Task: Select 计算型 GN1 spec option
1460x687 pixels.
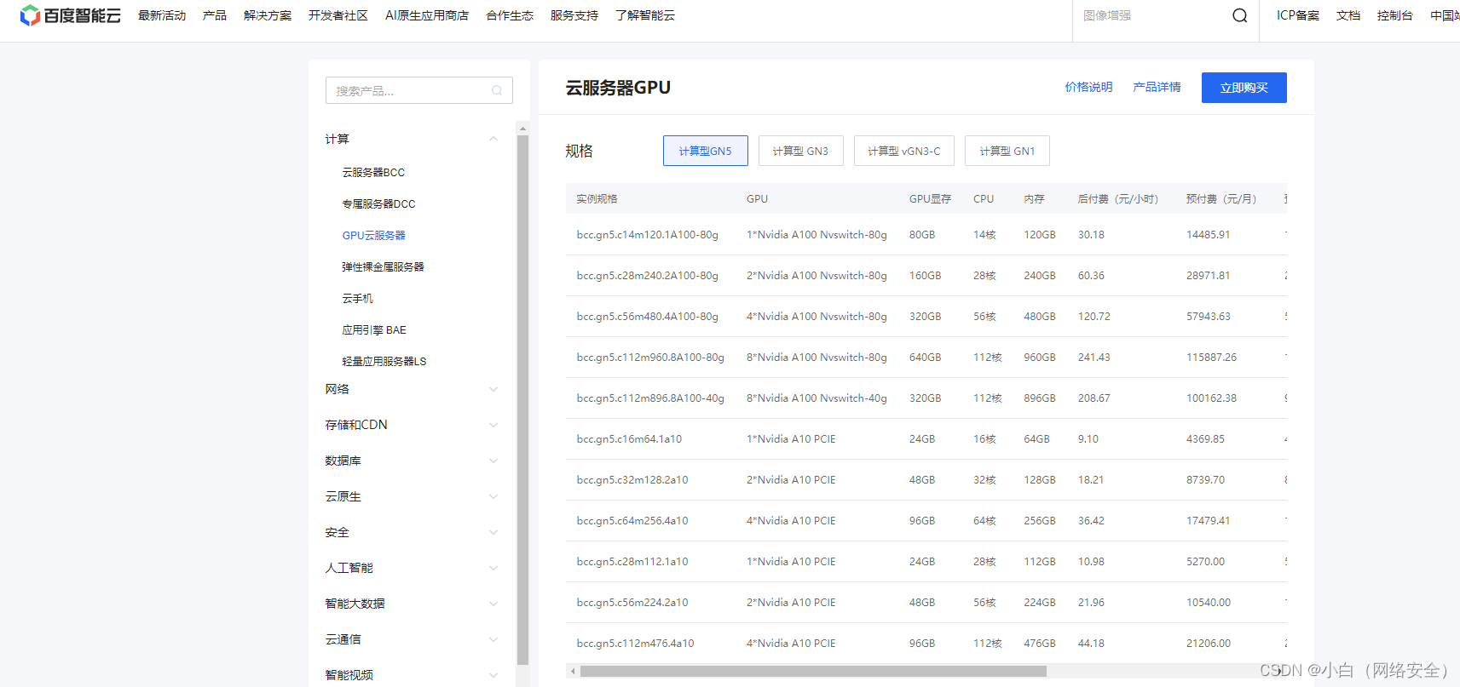Action: point(1007,151)
